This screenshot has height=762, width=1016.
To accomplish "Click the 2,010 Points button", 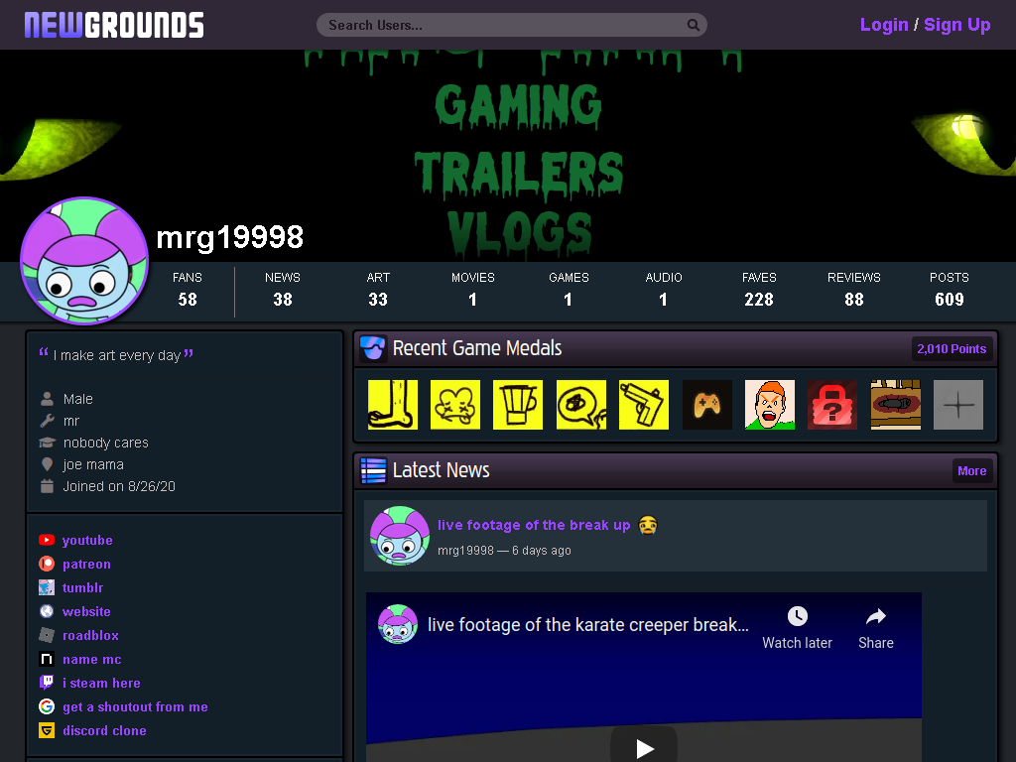I will tap(952, 348).
